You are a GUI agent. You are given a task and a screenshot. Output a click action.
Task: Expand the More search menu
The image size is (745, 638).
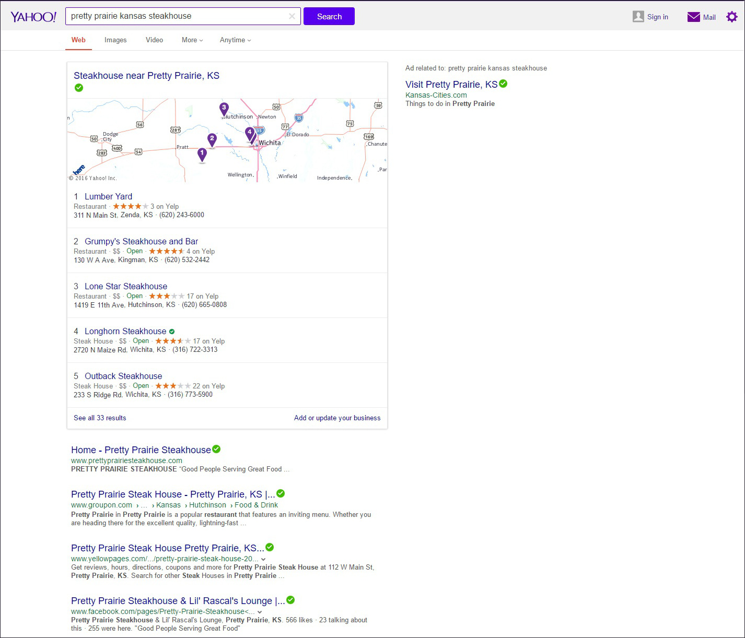coord(192,40)
